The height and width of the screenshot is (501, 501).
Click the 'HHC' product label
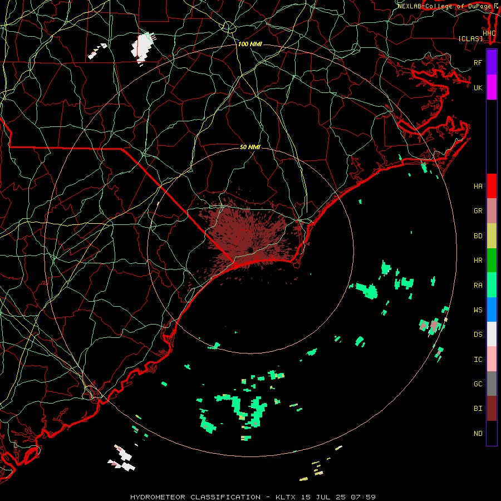point(489,33)
